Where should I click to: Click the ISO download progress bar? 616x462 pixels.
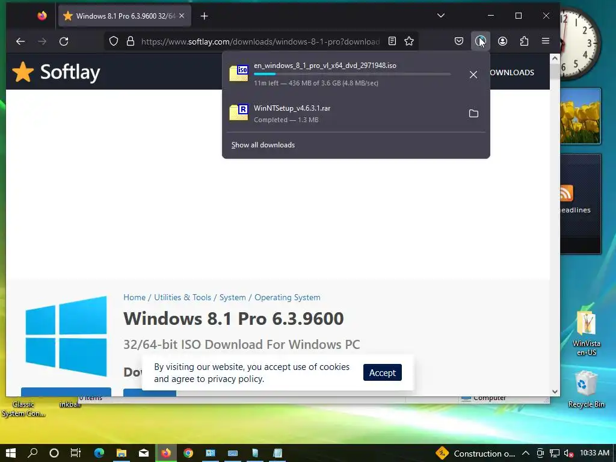click(352, 74)
